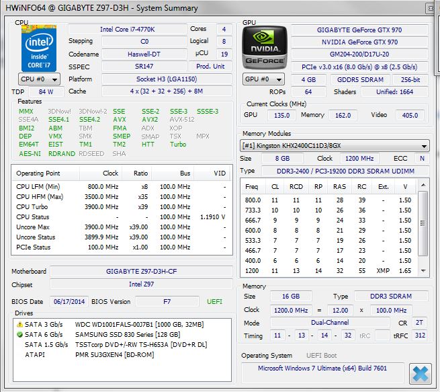Click the GM204-200/D17U-20 GPU chip field
The height and width of the screenshot is (392, 440).
359,54
